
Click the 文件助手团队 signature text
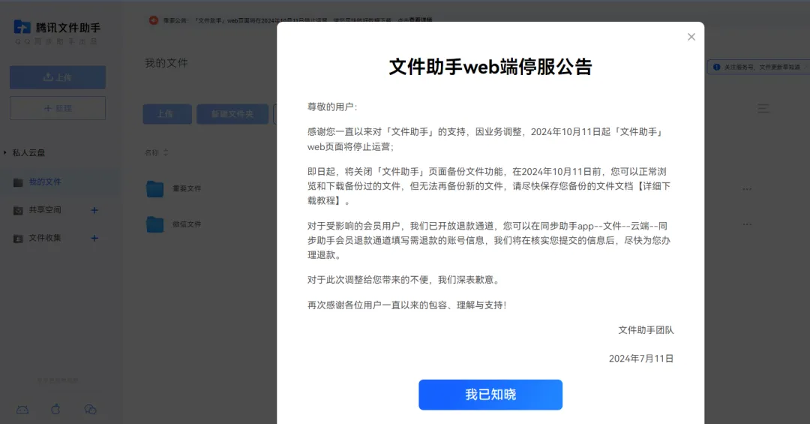646,330
